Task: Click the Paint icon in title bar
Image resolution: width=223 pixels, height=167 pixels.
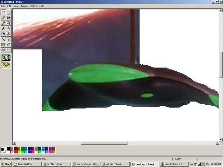Action: point(2,2)
